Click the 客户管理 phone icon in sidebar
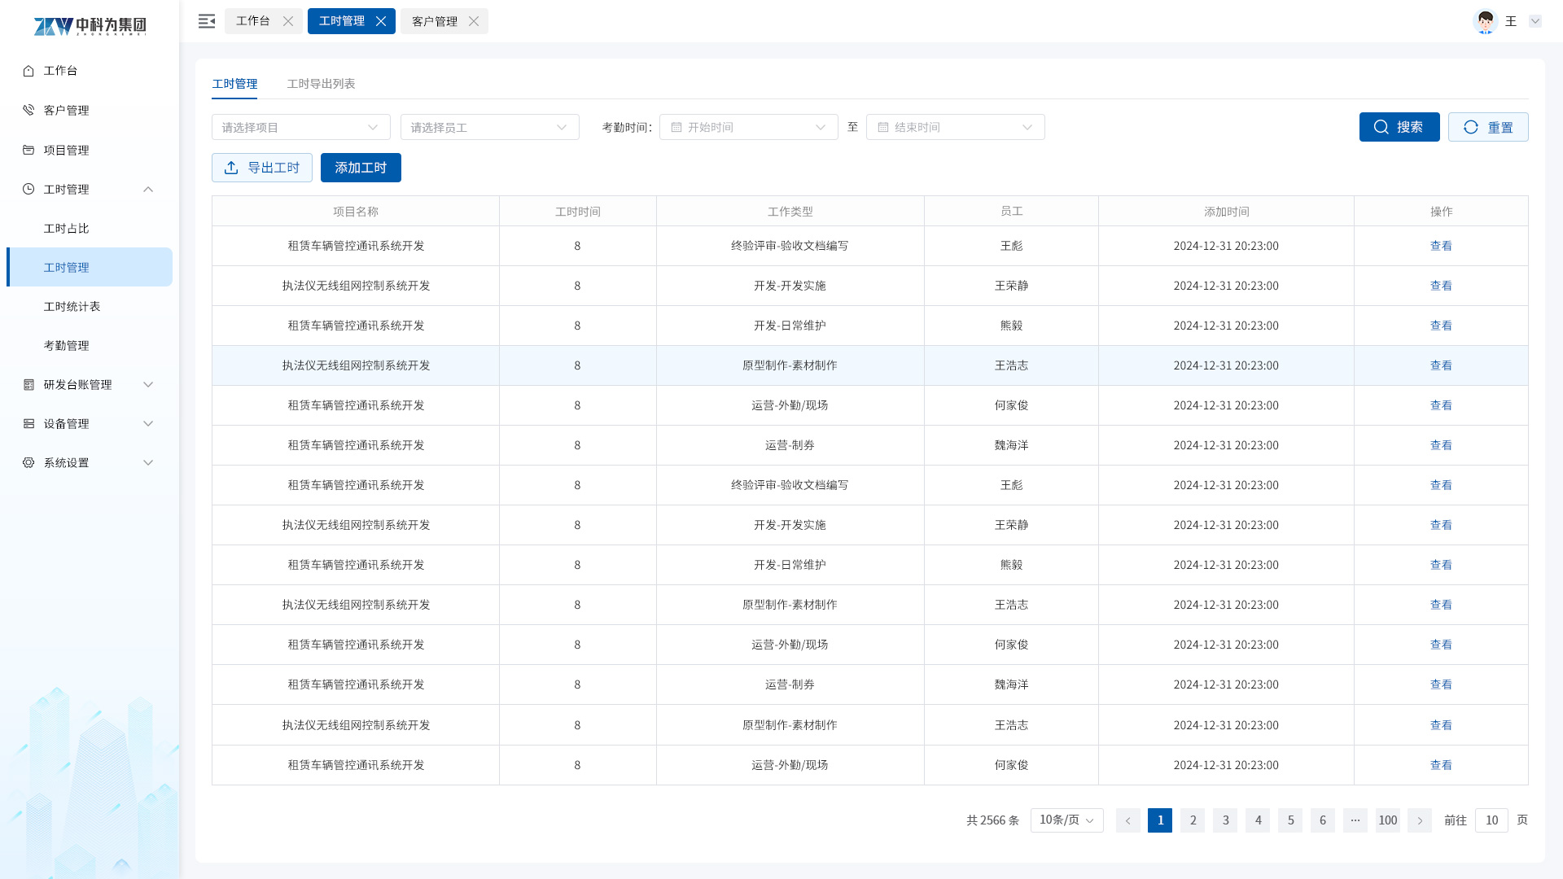 point(28,110)
